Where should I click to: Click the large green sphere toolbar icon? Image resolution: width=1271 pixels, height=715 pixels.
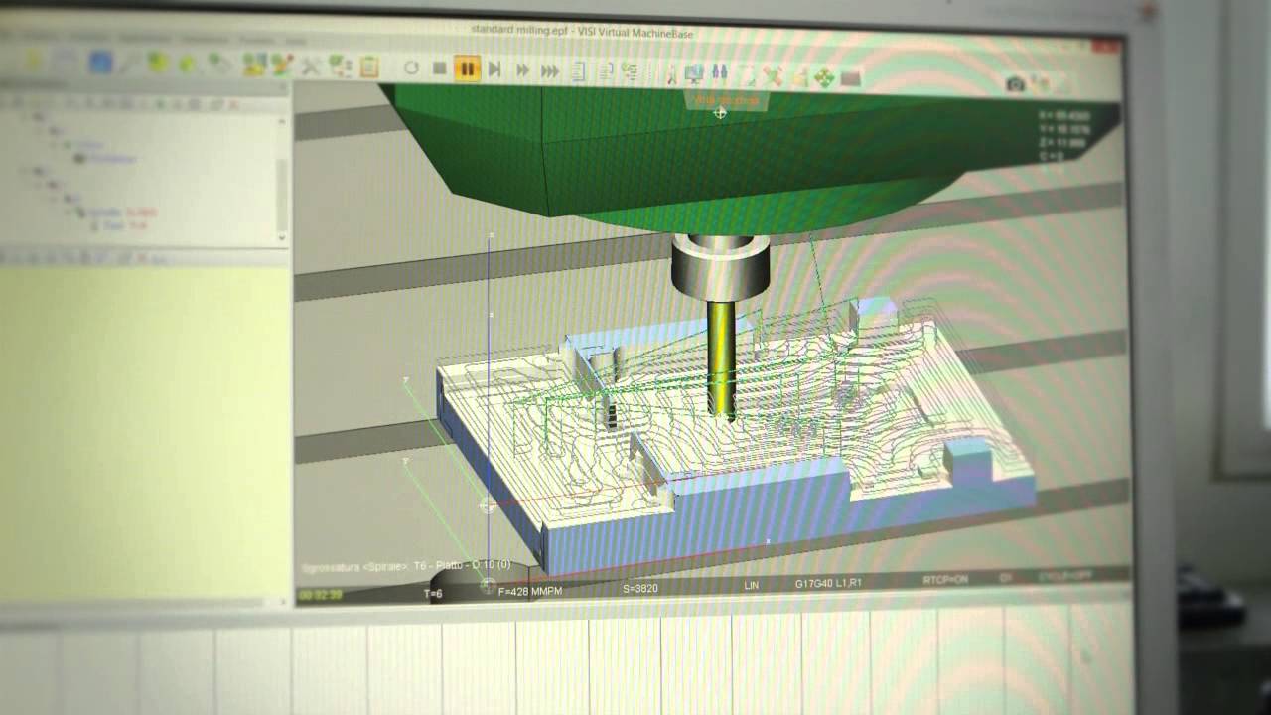158,63
